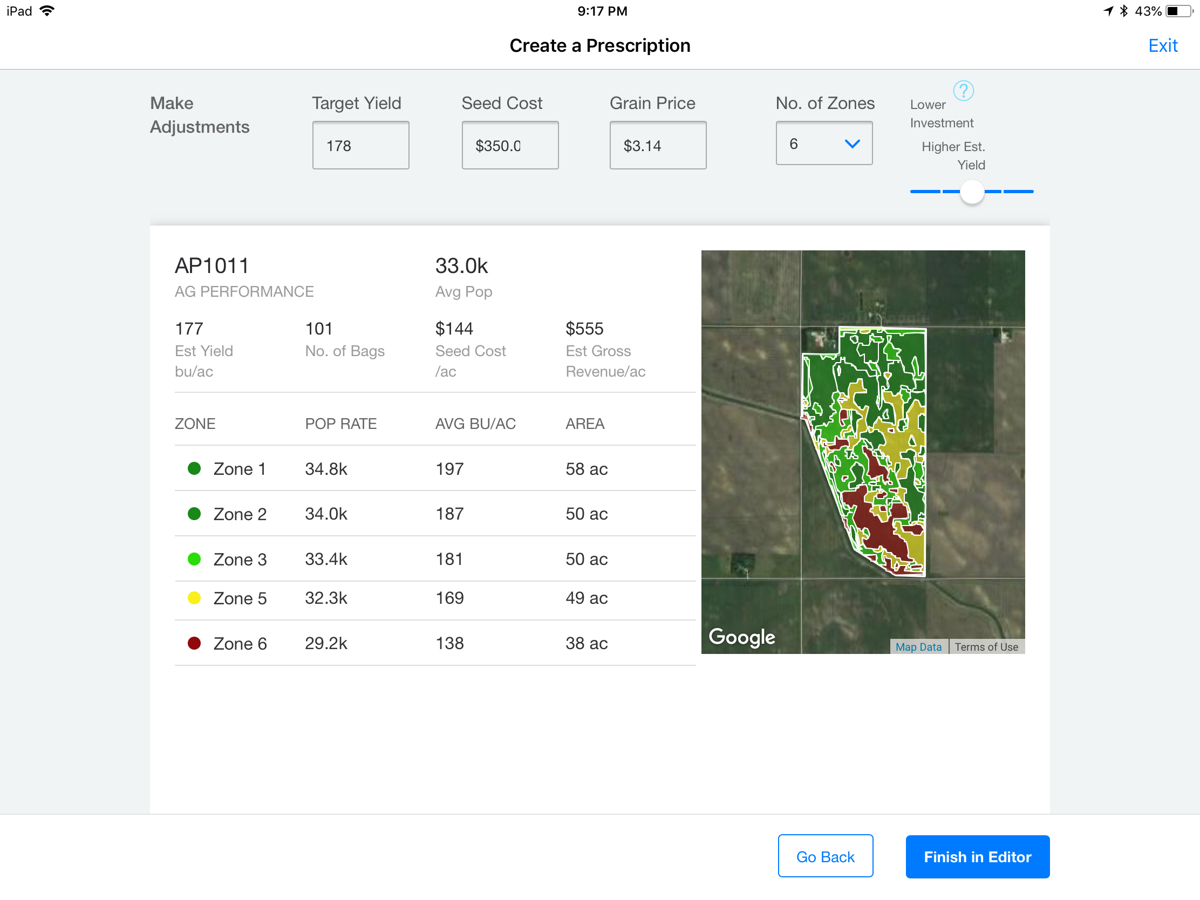This screenshot has width=1200, height=900.
Task: Click the green Zone 1 color dot
Action: click(194, 468)
